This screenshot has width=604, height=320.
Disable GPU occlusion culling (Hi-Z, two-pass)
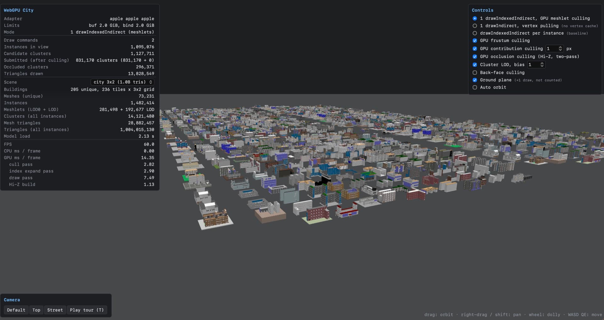pyautogui.click(x=475, y=57)
